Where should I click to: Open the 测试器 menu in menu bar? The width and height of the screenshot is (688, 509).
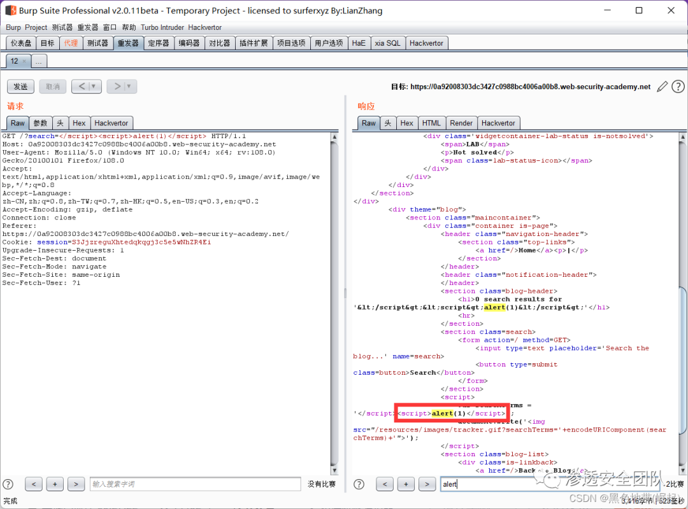(x=62, y=27)
